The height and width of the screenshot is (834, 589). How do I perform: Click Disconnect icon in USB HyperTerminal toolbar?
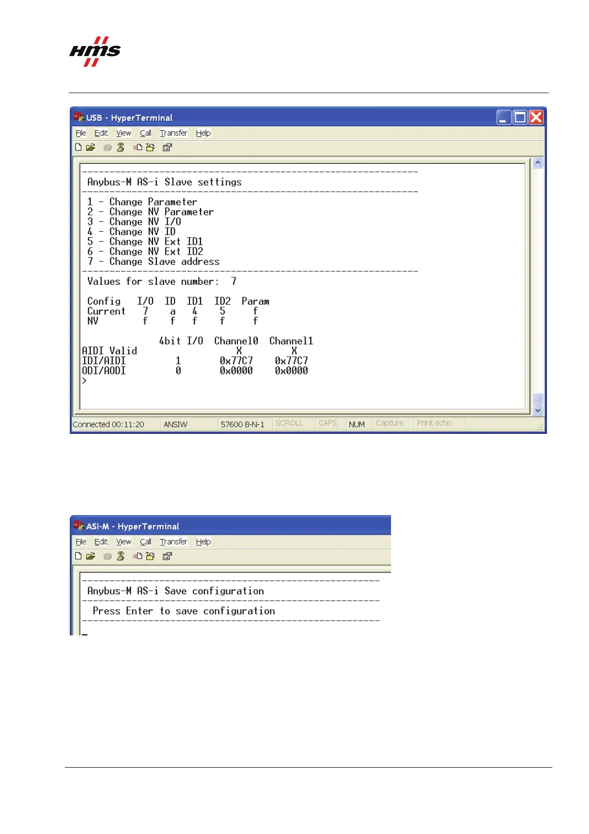coord(120,147)
